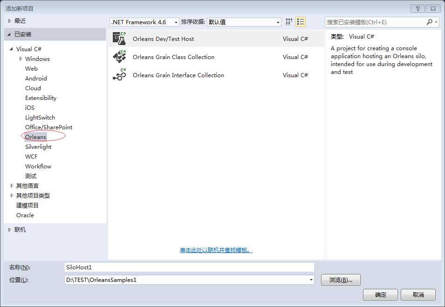Open the dialog help question-mark button

tap(418, 8)
